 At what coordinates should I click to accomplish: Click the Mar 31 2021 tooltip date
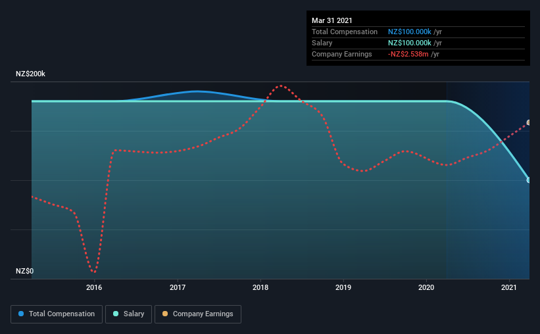(x=332, y=20)
